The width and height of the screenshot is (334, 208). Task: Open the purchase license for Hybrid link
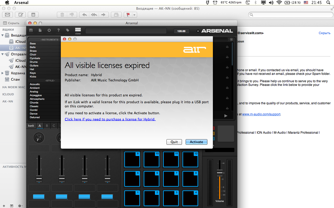[x=110, y=119]
